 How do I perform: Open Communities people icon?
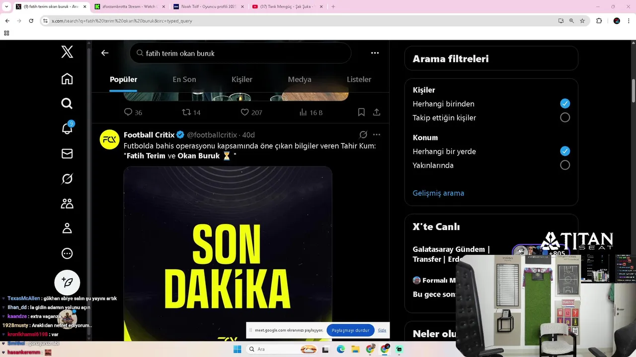coord(67,203)
